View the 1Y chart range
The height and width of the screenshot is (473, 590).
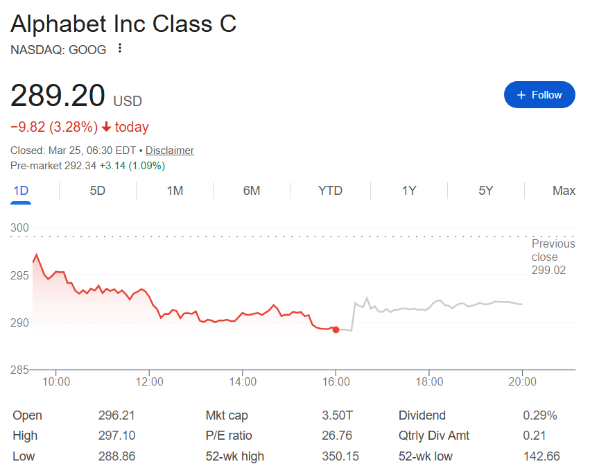[409, 191]
